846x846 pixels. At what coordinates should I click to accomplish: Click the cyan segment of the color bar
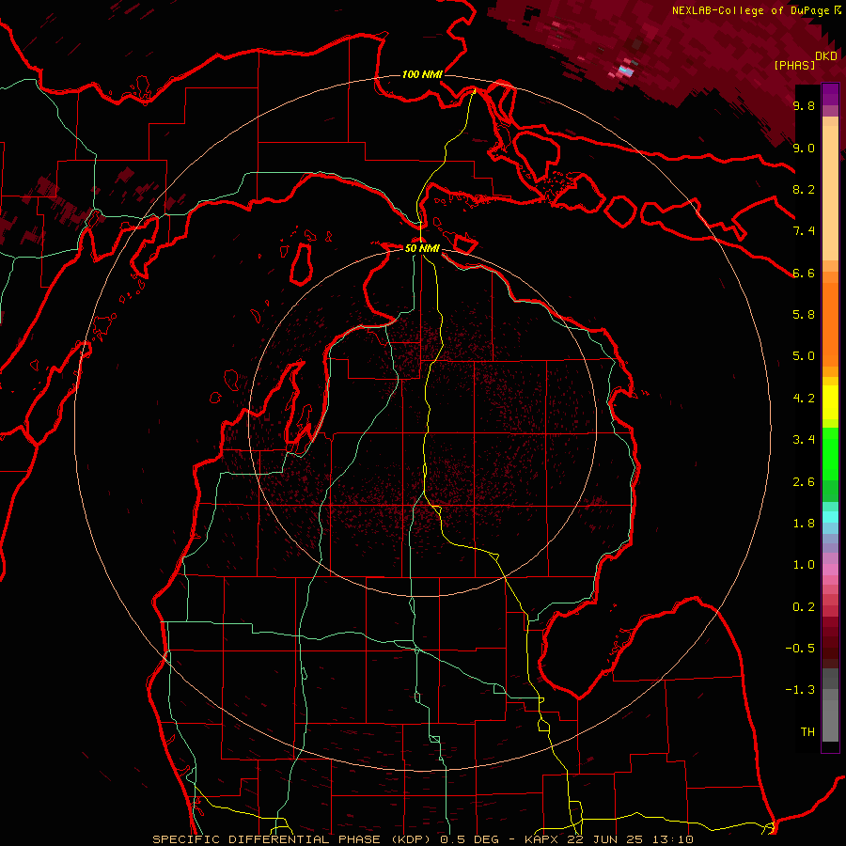(x=830, y=517)
